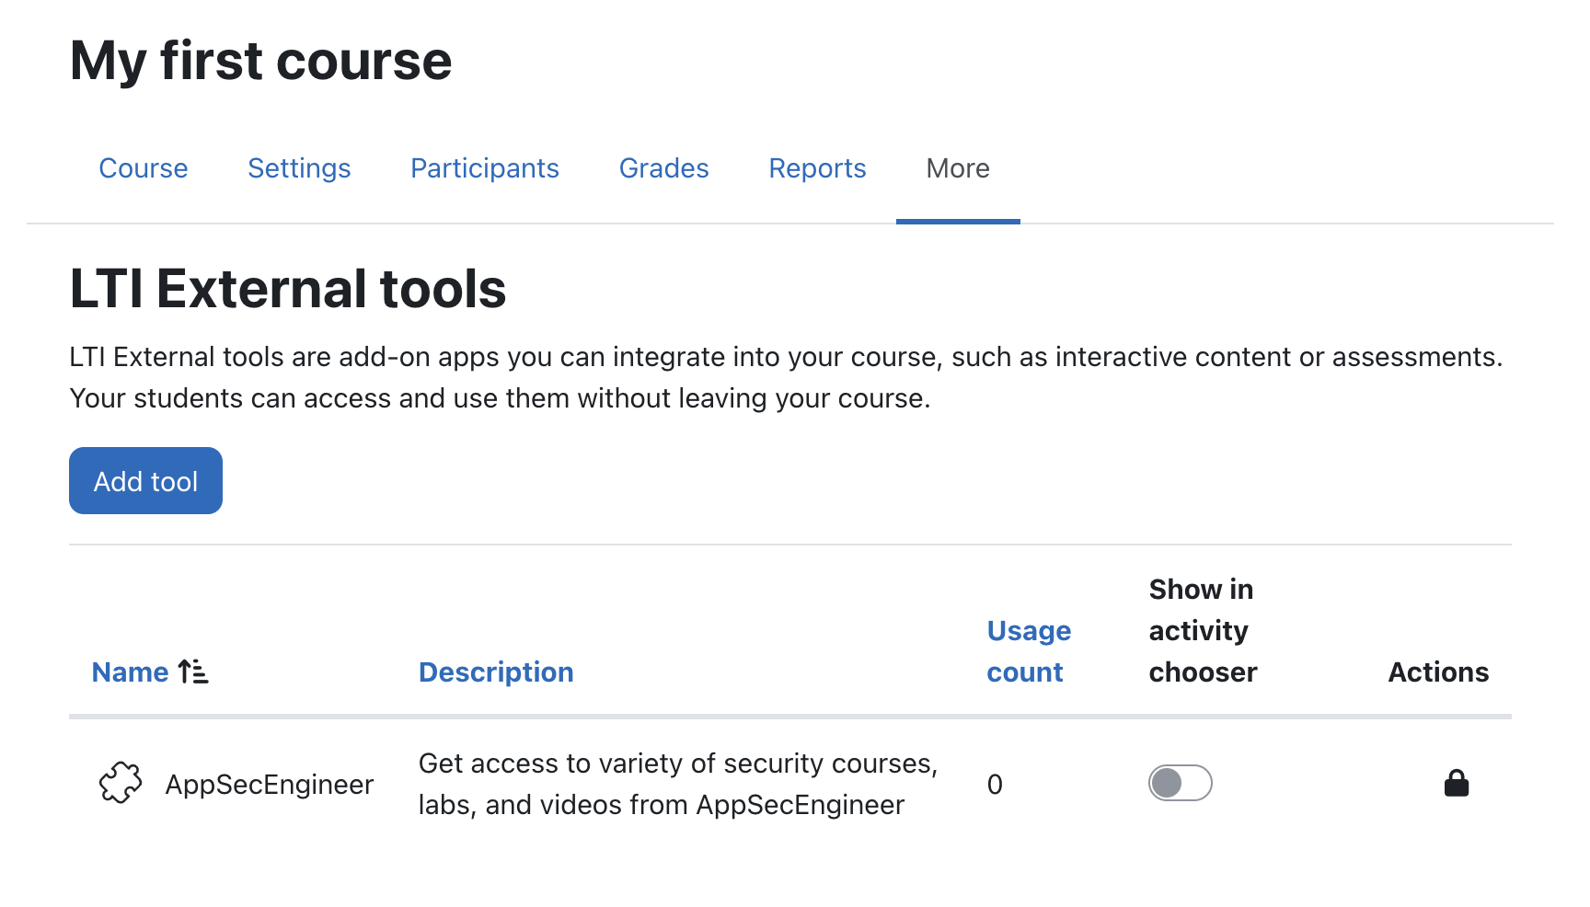Click the AppSecEngineer tool name
Image resolution: width=1590 pixels, height=907 pixels.
[269, 785]
